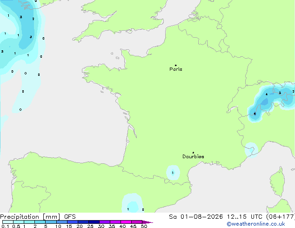This screenshot has width=295, height=228.
Task: Click the '20' legend scale label
Action: tap(80, 226)
